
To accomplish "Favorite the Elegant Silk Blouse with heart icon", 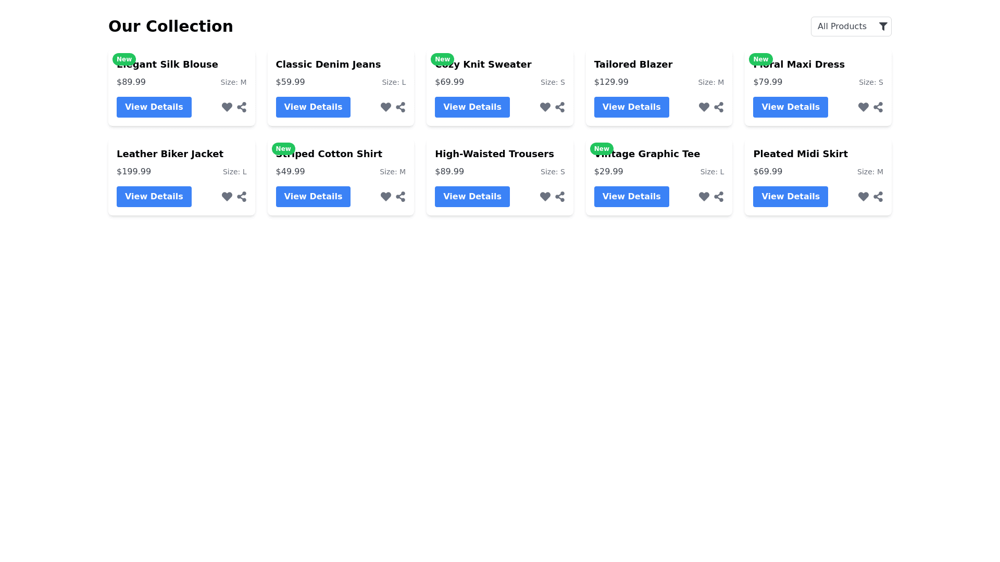I will click(227, 107).
